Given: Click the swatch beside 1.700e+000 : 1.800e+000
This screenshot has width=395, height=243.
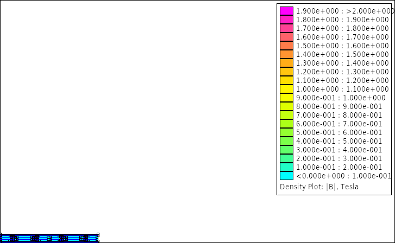Looking at the screenshot, I should [286, 28].
